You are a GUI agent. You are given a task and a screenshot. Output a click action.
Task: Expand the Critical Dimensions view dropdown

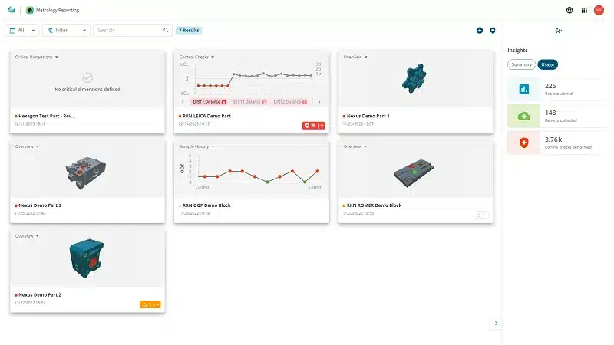[36, 57]
